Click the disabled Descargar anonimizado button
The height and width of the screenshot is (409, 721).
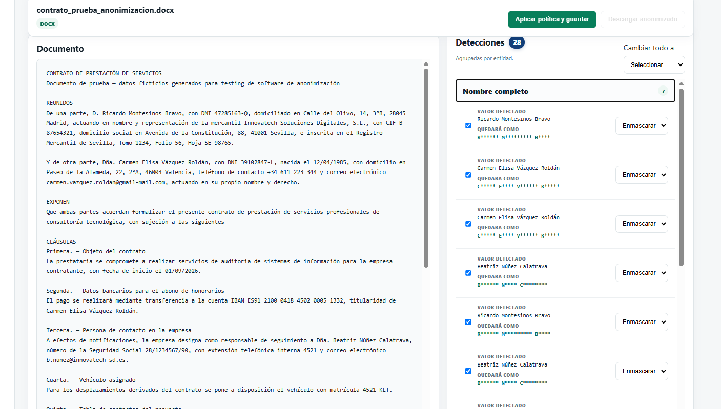(643, 19)
